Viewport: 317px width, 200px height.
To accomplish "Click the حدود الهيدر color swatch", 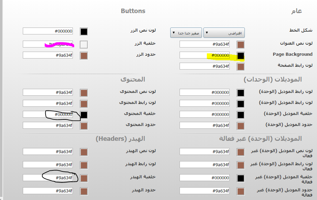I will 84,191.
